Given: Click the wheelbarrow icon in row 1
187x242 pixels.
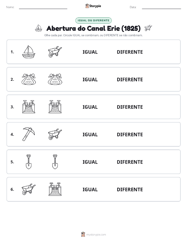Looking at the screenshot, I should tap(55, 52).
